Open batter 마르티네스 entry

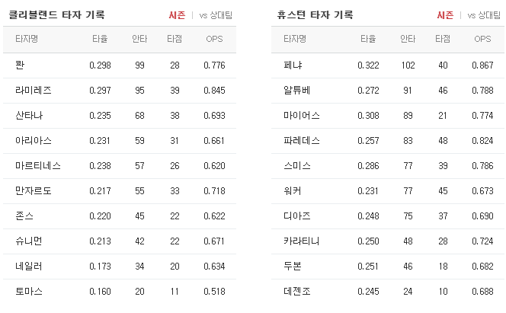tap(38, 166)
